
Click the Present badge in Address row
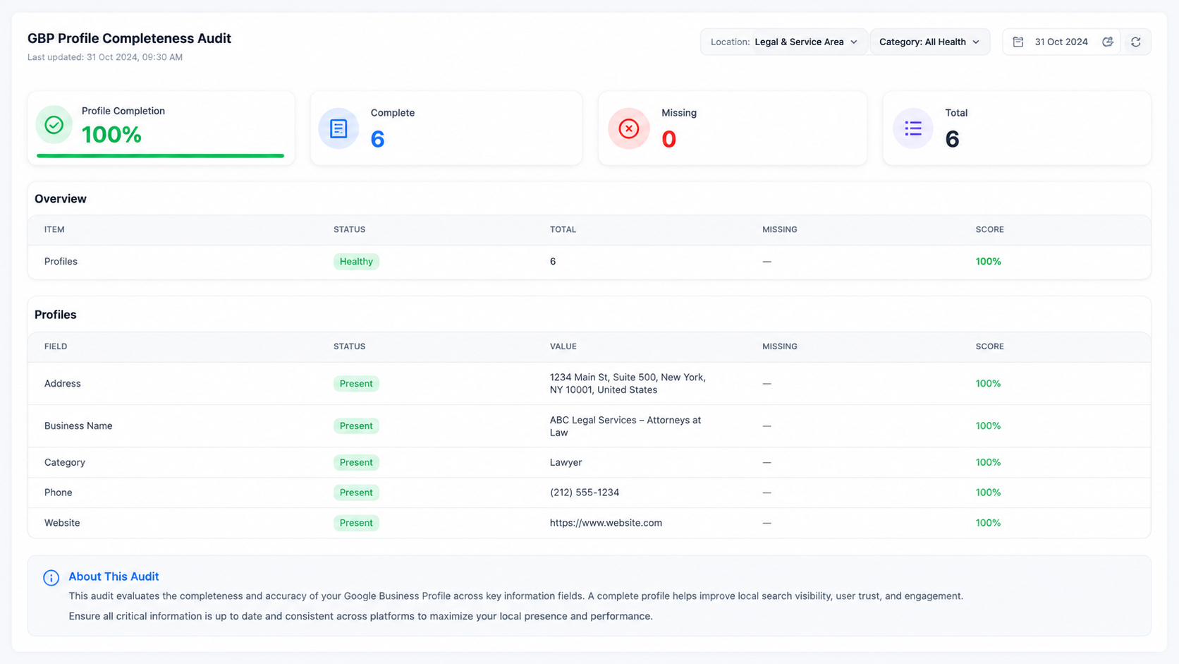(x=356, y=384)
